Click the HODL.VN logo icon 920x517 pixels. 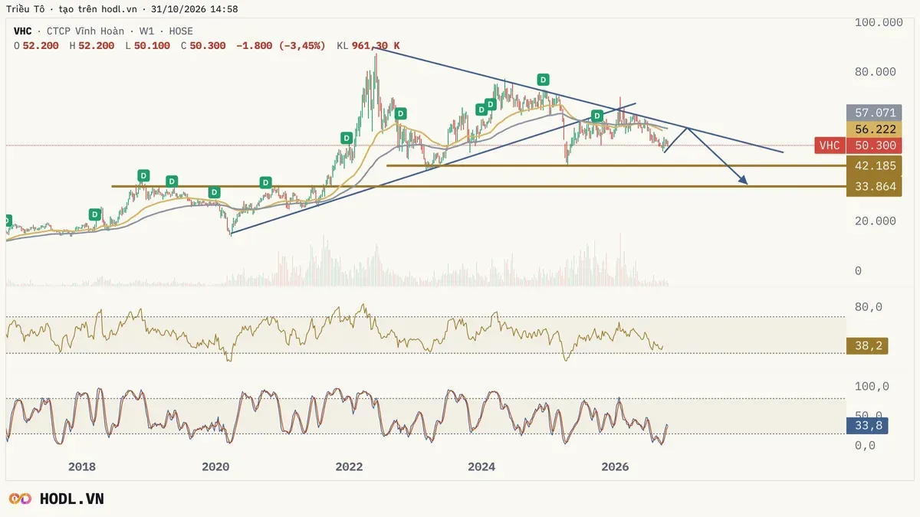pyautogui.click(x=19, y=499)
